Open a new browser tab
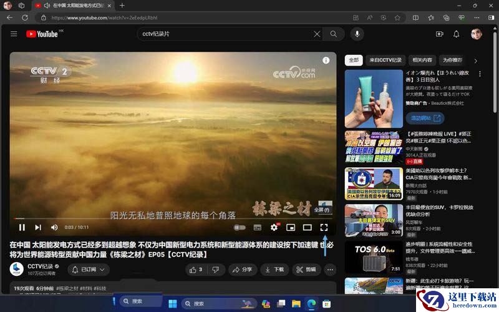Screen dimensions: 499x312 pyautogui.click(x=122, y=6)
